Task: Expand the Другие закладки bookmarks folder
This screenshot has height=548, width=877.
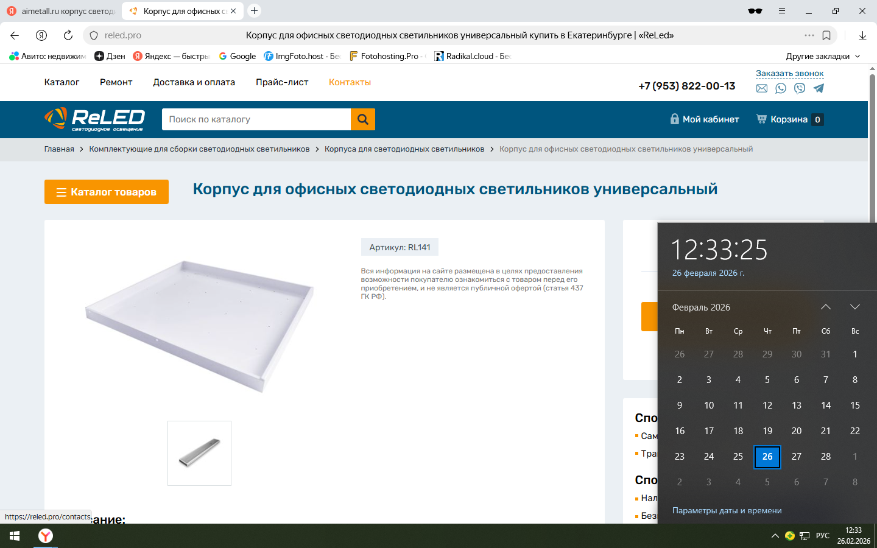Action: tap(823, 56)
